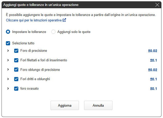
Task: Click the ±0.02 tolerance for 'Foro di precisione'
Action: [x=152, y=51]
